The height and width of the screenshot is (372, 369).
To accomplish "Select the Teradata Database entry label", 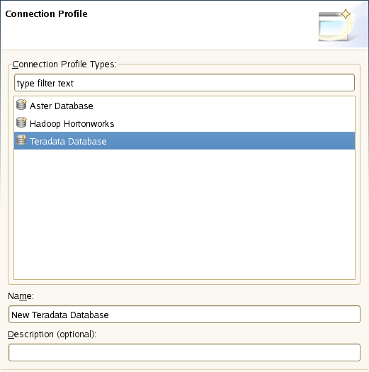I will point(68,142).
